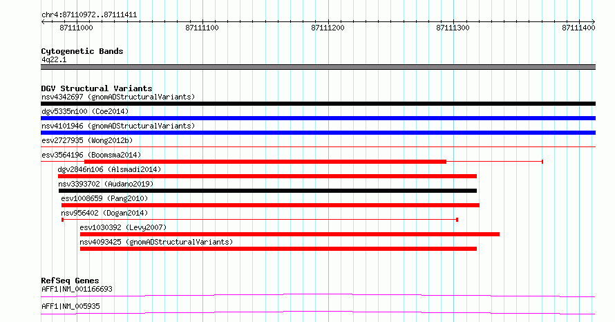615x322 pixels.
Task: Click the esv1030392 red variant bar
Action: (x=290, y=234)
